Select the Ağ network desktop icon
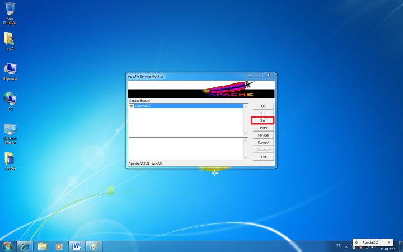The width and height of the screenshot is (403, 252). (10, 99)
